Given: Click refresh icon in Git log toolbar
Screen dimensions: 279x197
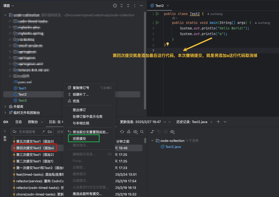Looking at the screenshot, I should tap(122, 132).
